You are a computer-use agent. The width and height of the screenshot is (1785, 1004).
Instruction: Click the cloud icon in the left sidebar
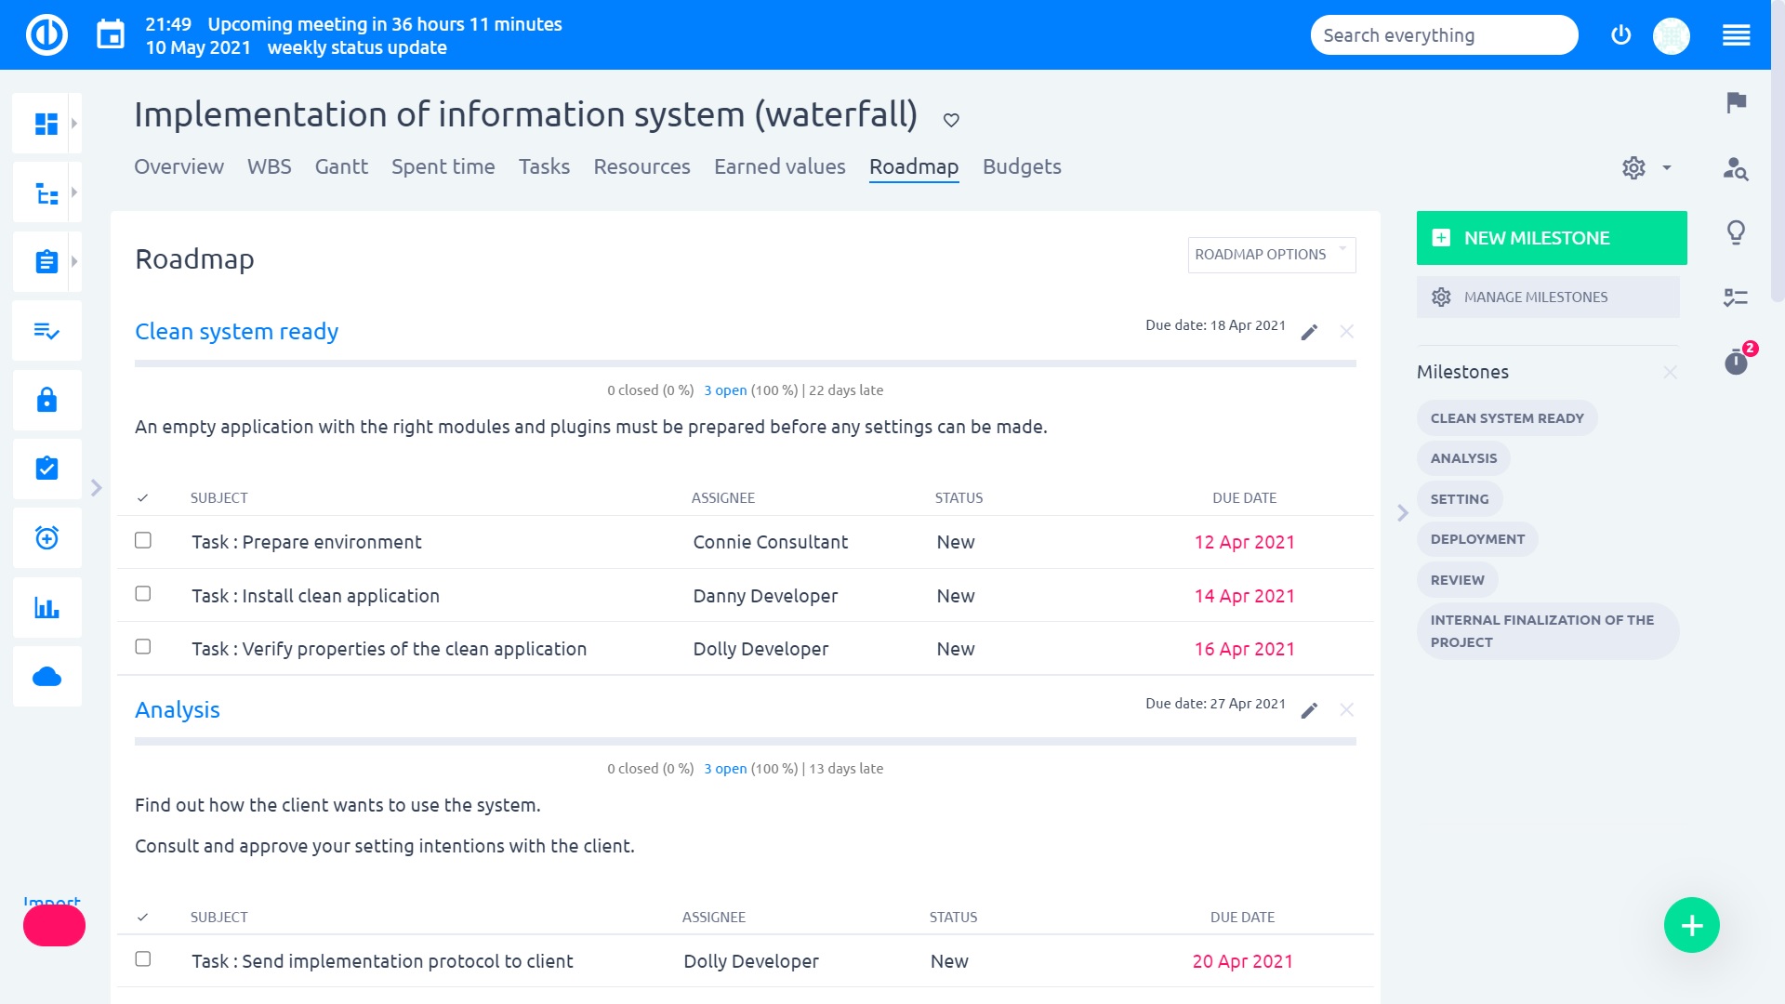point(46,676)
